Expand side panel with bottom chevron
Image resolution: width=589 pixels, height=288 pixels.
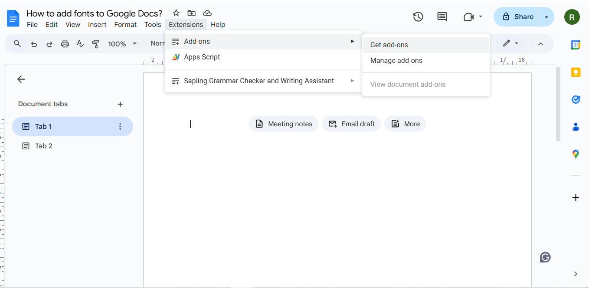pos(576,274)
